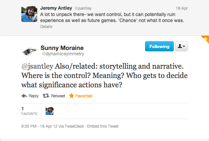Click Jeremy Antley's profile photo
The image size is (209, 141).
(x=29, y=14)
